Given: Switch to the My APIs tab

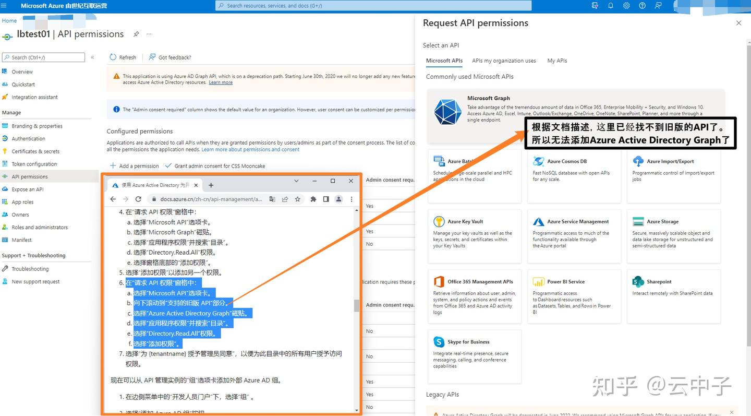Looking at the screenshot, I should pos(557,61).
